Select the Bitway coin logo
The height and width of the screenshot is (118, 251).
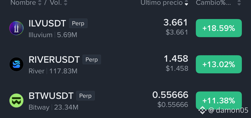click(16, 100)
